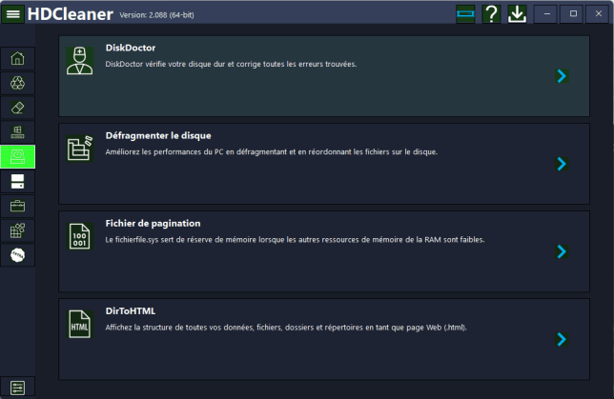This screenshot has width=614, height=399.
Task: Open the hamburger menu next to HDCleaner
Action: tap(13, 13)
